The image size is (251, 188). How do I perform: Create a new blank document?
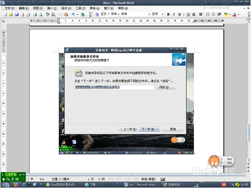point(5,14)
